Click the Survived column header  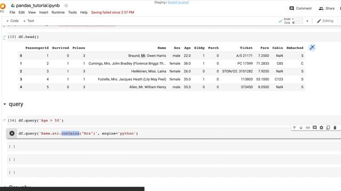coord(60,48)
